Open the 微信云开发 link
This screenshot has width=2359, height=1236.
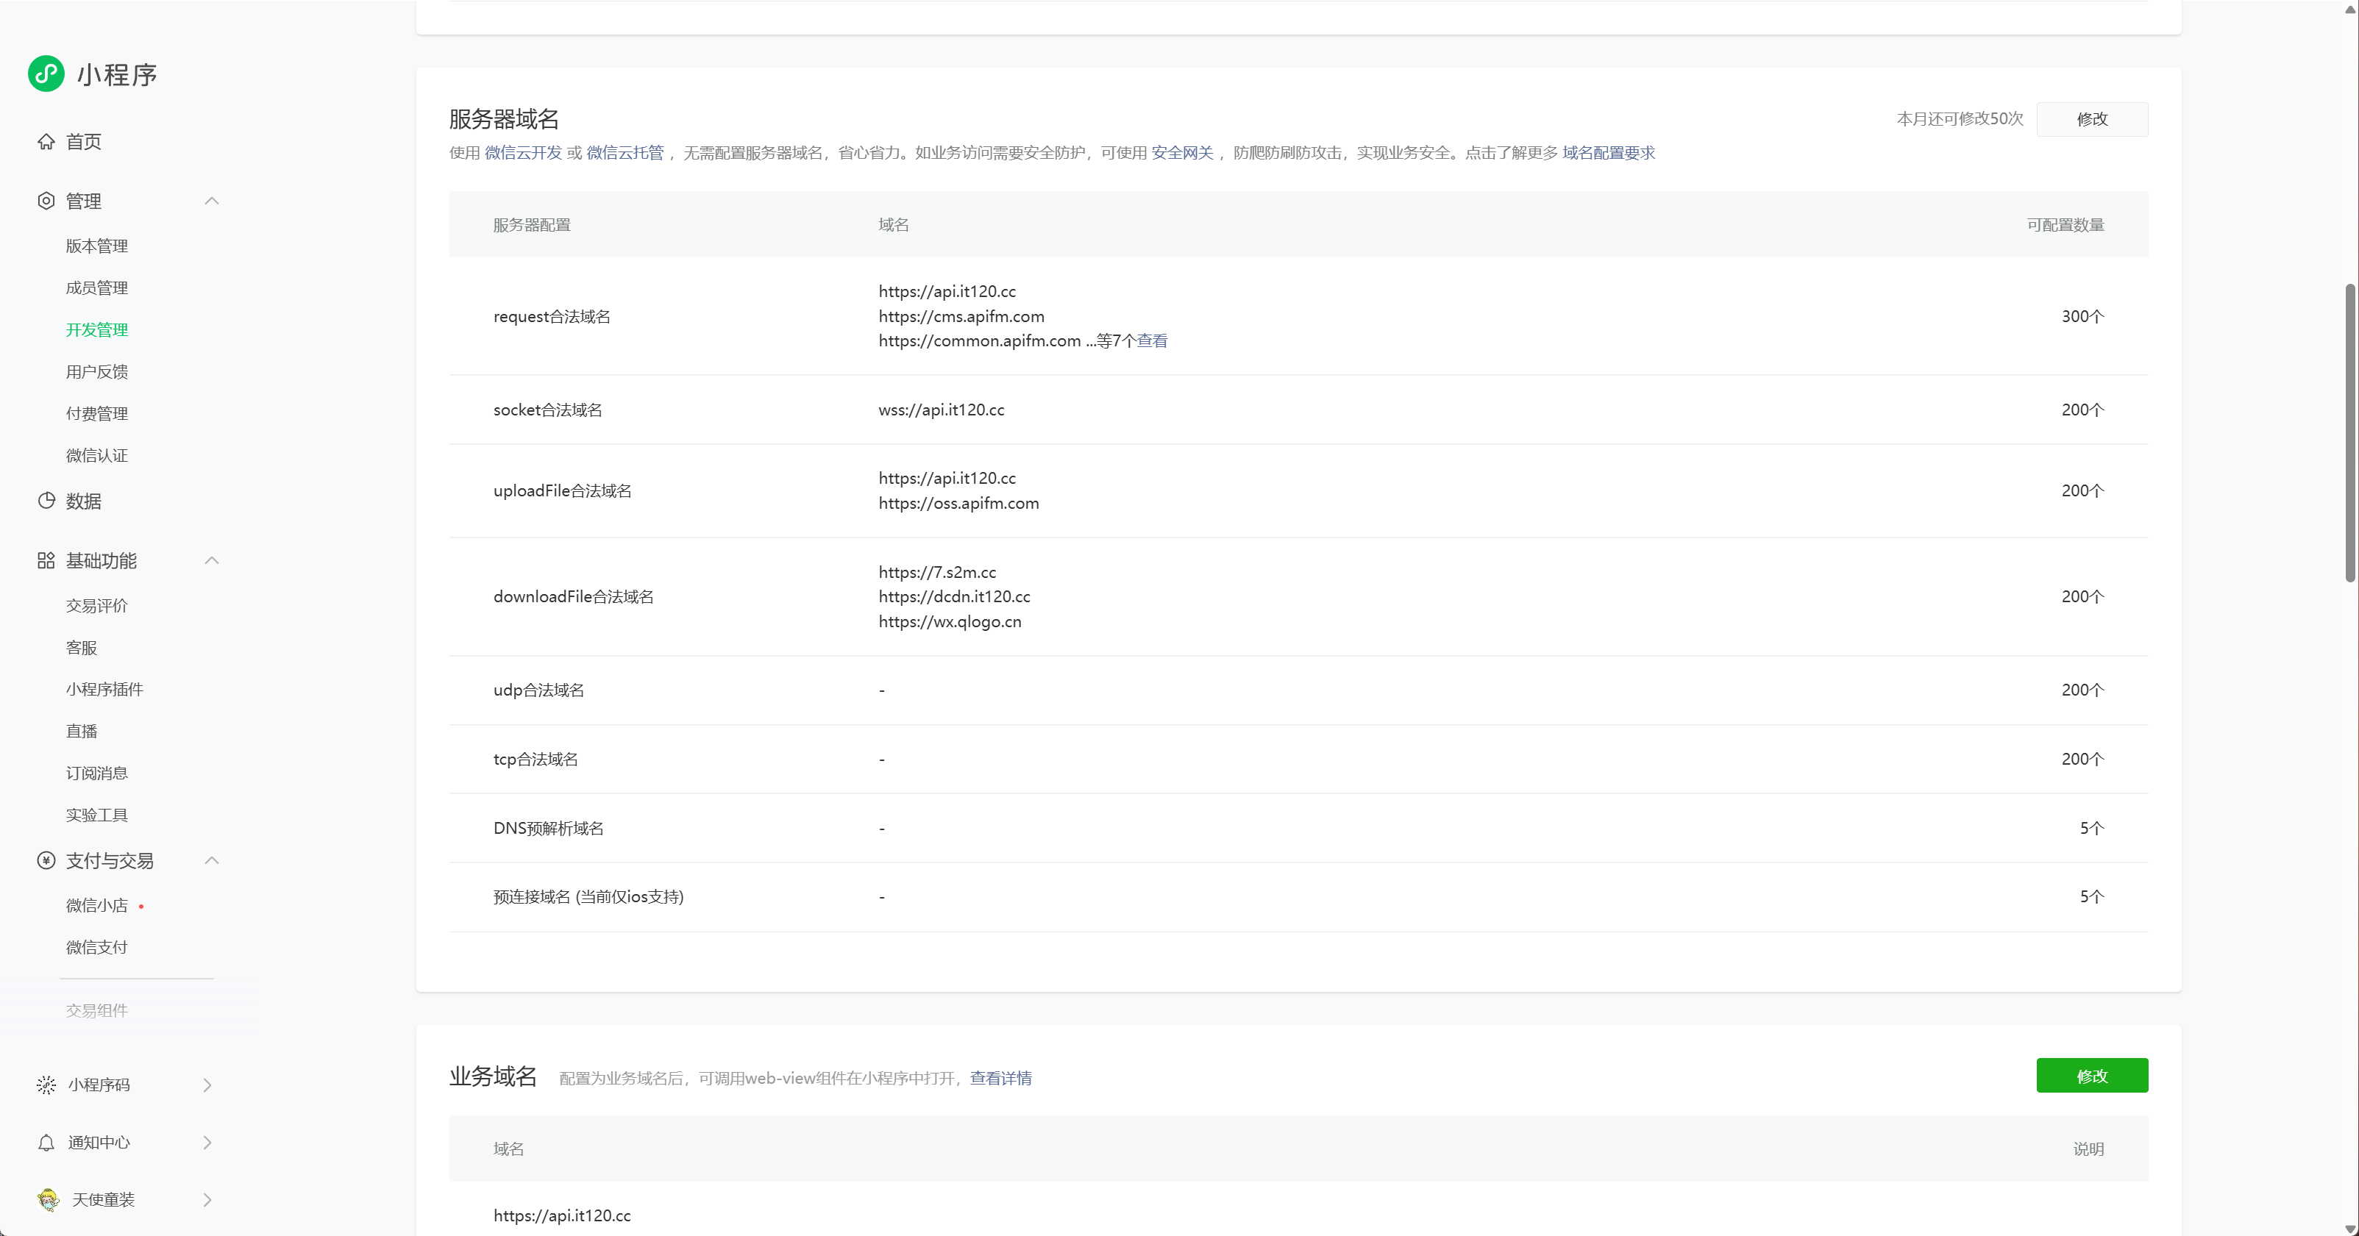click(523, 153)
